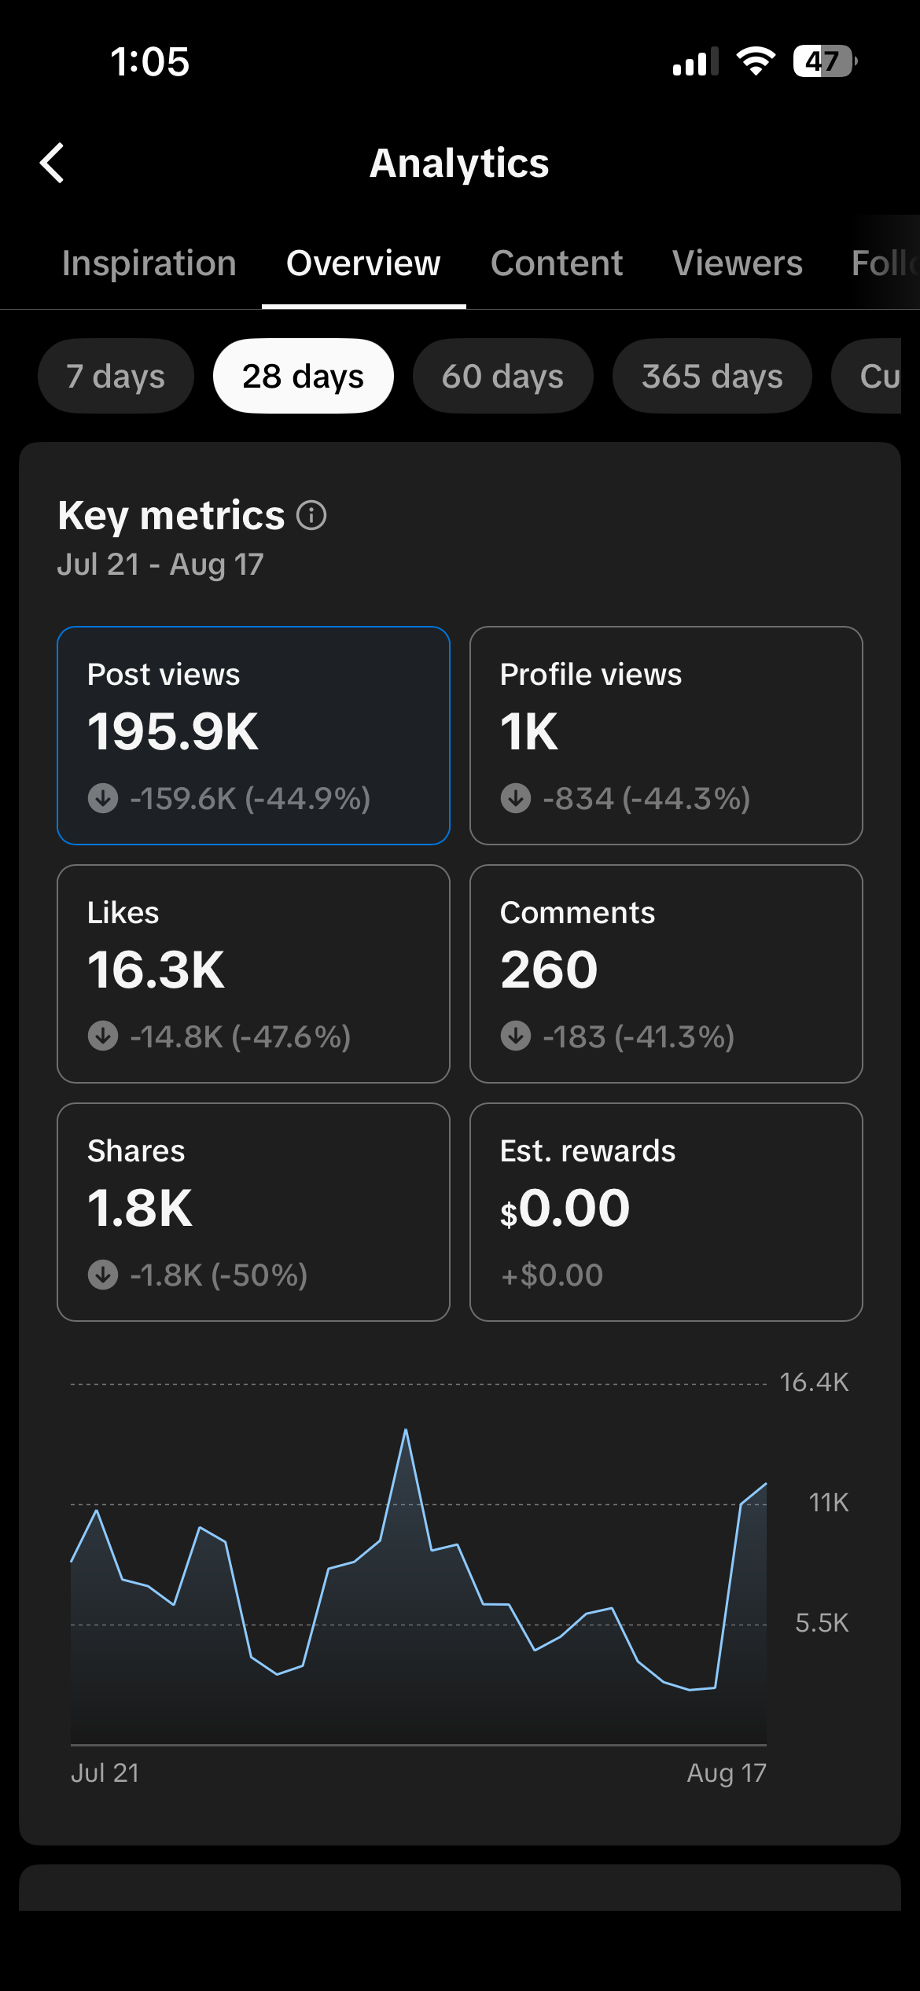Image resolution: width=920 pixels, height=1991 pixels.
Task: Tap the down arrow icon under Post views
Action: (x=103, y=798)
